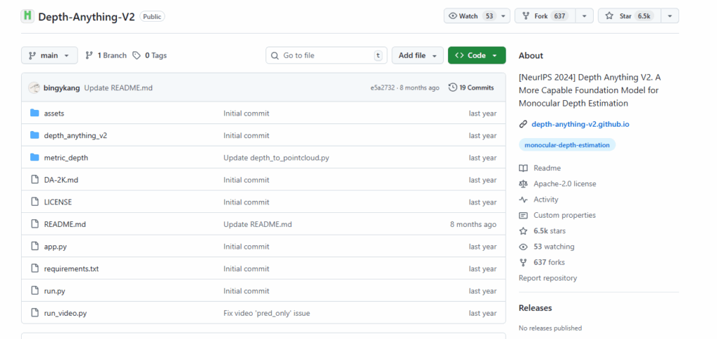Click the clock icon beside 19 Commits
Screen dimensions: 717x339
point(453,88)
